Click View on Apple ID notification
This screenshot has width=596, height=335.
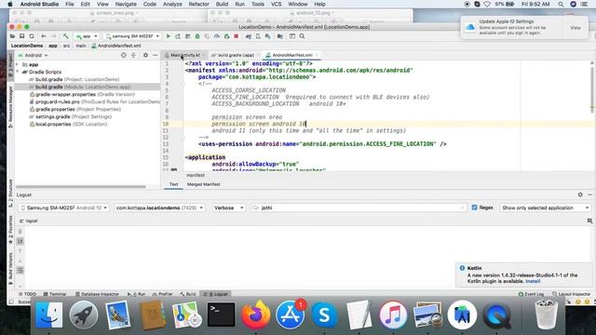576,27
